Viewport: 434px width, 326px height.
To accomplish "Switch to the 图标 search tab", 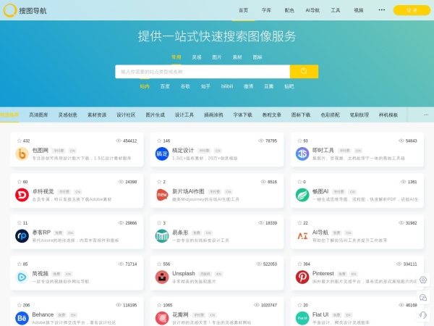I will coord(258,57).
